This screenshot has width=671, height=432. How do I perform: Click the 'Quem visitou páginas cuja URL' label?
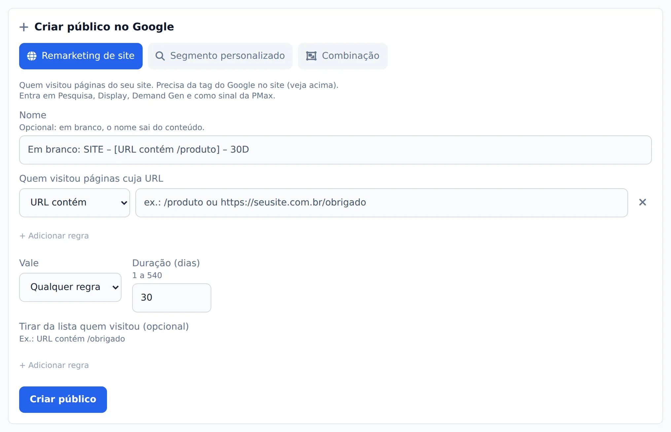[91, 178]
